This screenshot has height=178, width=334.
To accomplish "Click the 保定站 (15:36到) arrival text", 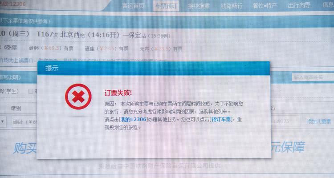I will point(149,36).
